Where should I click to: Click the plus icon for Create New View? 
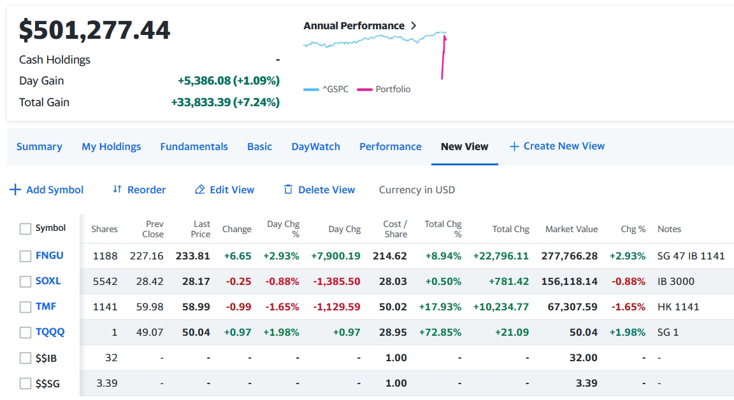(514, 146)
